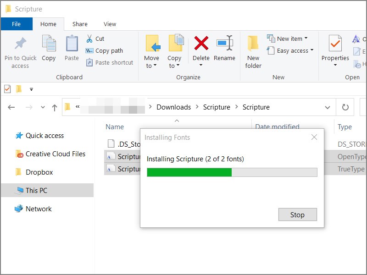Click the back navigation arrow
367x275 pixels.
[11, 107]
